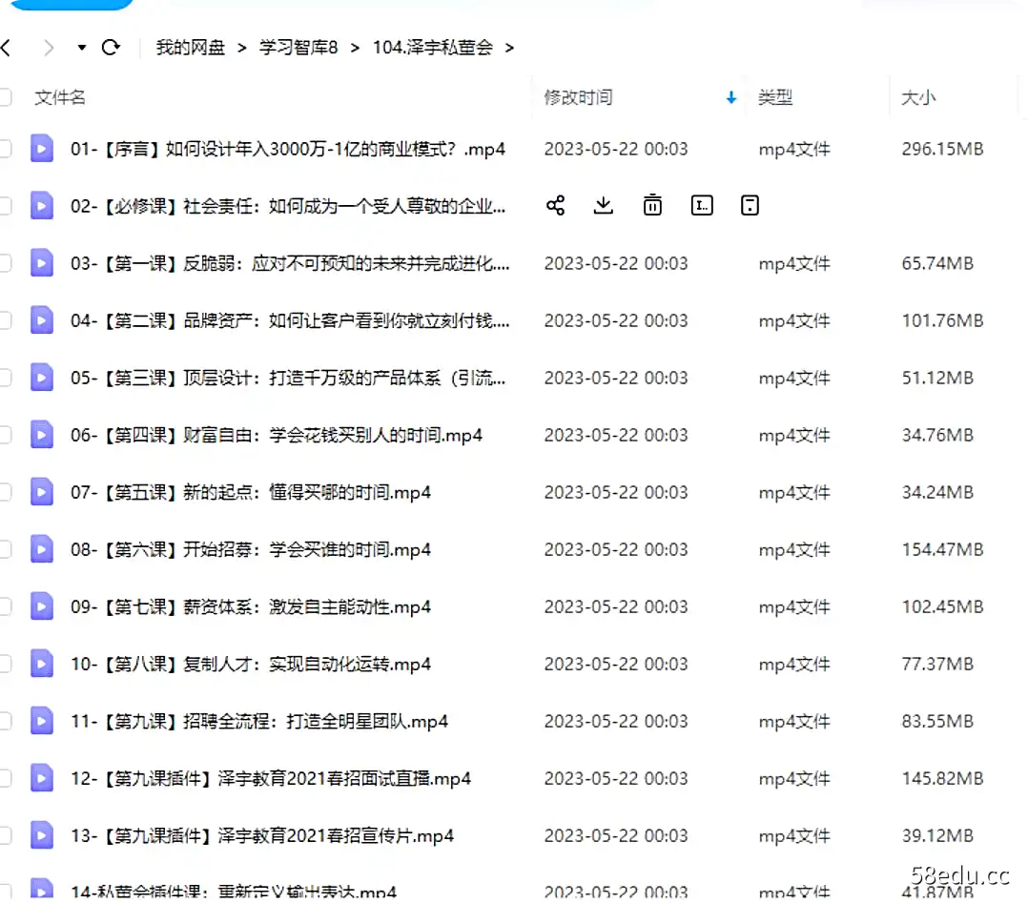The width and height of the screenshot is (1028, 903).
Task: Click the rename icon on the hovered row
Action: pos(702,205)
